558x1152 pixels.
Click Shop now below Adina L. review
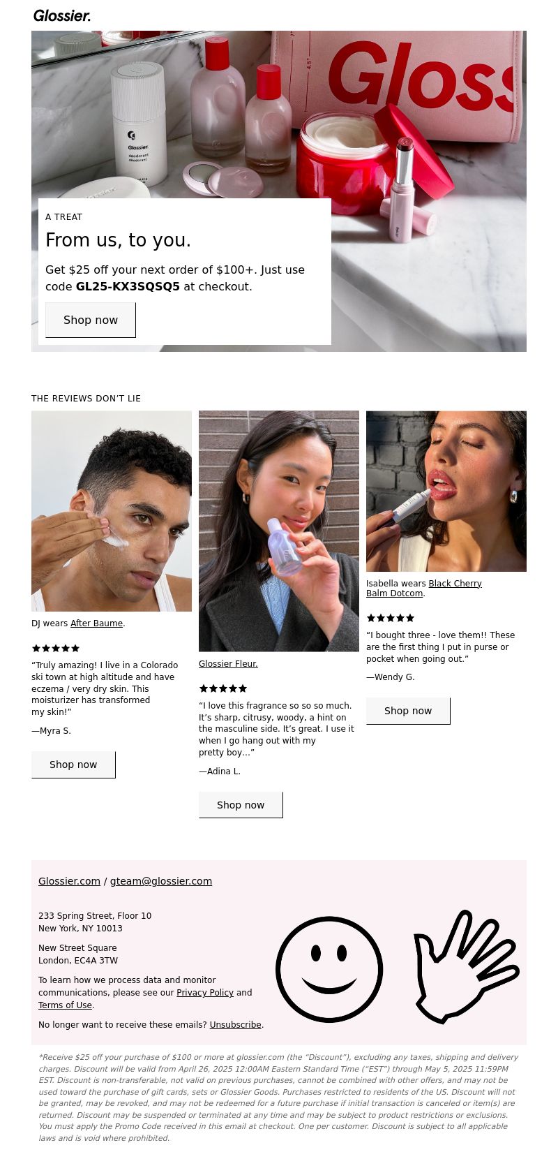click(x=241, y=805)
